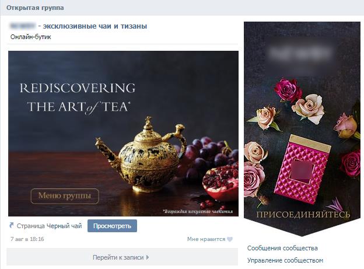Screen dimensions: 364x269
Task: Follow the Перейти к записи link
Action: coord(118,257)
